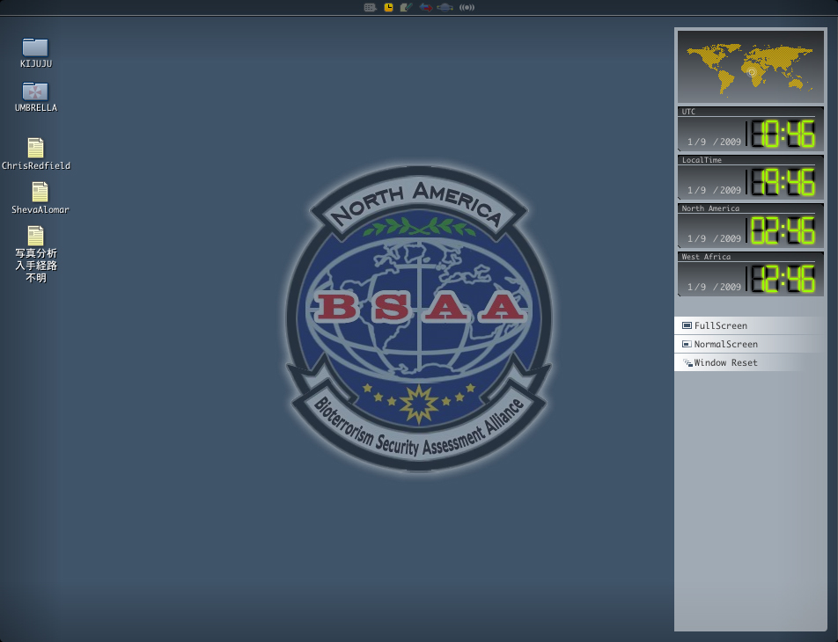
Task: Click the yellow clock icon in top bar
Action: pos(389,7)
